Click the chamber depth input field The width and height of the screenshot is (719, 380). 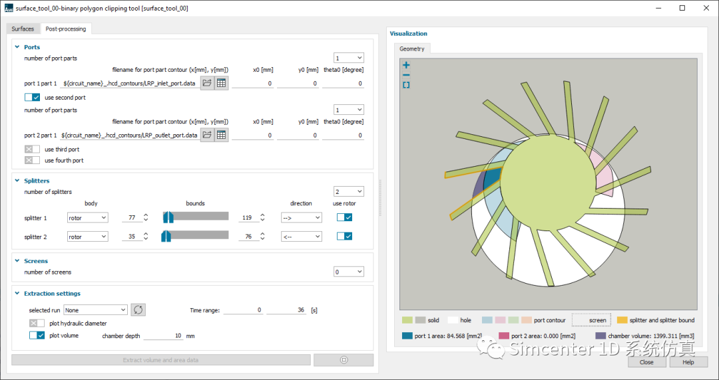click(x=163, y=336)
